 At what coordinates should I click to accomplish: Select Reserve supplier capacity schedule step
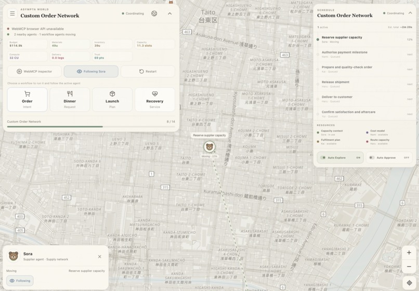pos(364,39)
